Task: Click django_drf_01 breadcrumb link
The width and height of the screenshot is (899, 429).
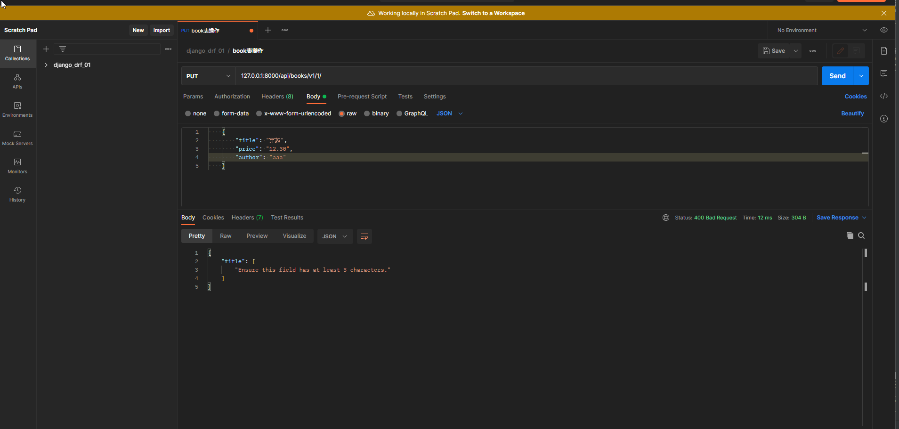Action: pos(205,51)
